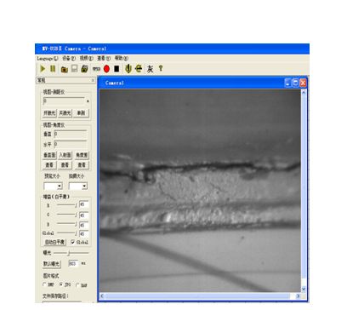Click the exposure time ms input field
Viewport: 347px width, 310px height.
[73, 263]
